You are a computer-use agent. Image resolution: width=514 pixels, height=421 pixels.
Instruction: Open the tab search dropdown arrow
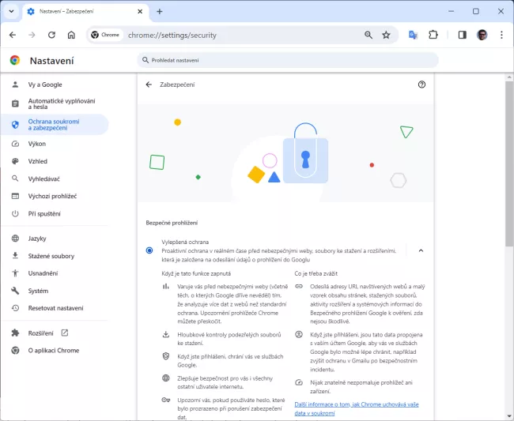pos(12,11)
